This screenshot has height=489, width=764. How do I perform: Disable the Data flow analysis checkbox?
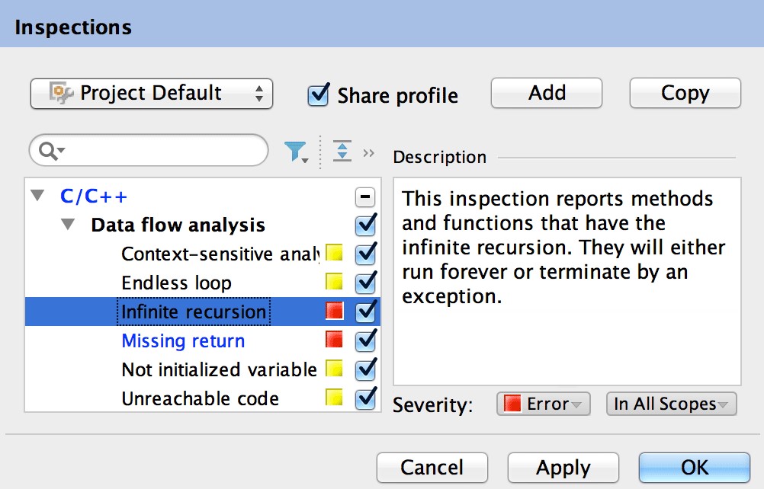(366, 225)
